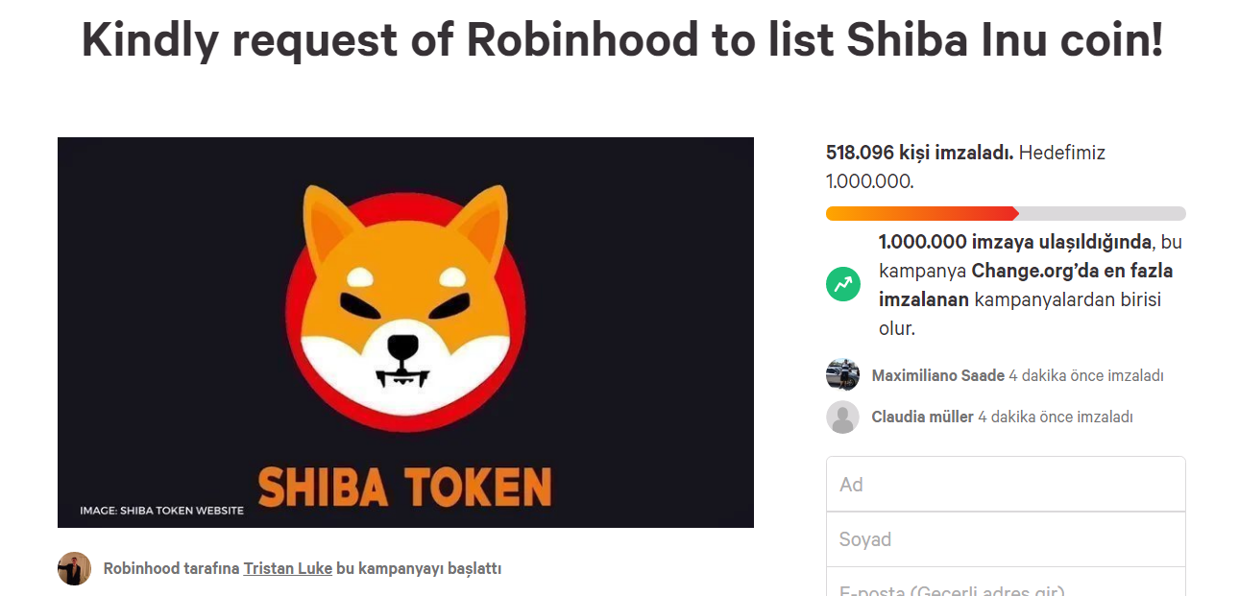This screenshot has width=1239, height=596.
Task: Click Claudia müller's default avatar icon
Action: (x=842, y=417)
